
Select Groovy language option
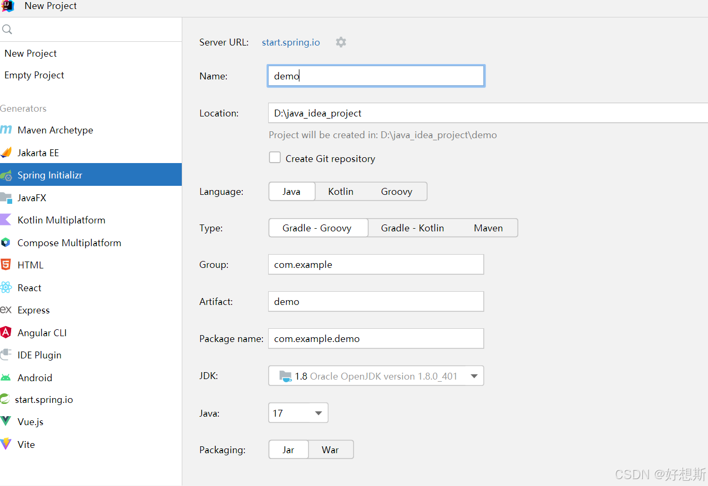[396, 192]
